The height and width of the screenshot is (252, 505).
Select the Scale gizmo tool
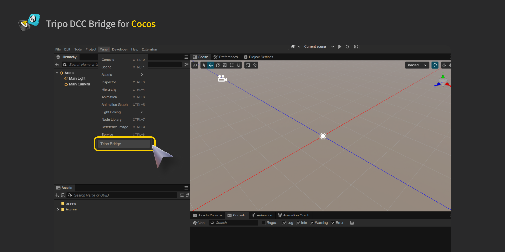click(225, 65)
